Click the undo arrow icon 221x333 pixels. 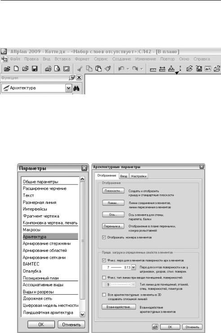click(122, 69)
